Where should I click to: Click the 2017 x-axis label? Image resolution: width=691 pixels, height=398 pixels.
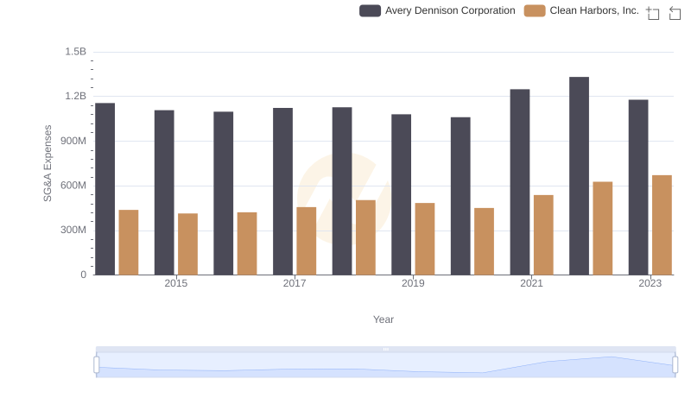coord(295,283)
